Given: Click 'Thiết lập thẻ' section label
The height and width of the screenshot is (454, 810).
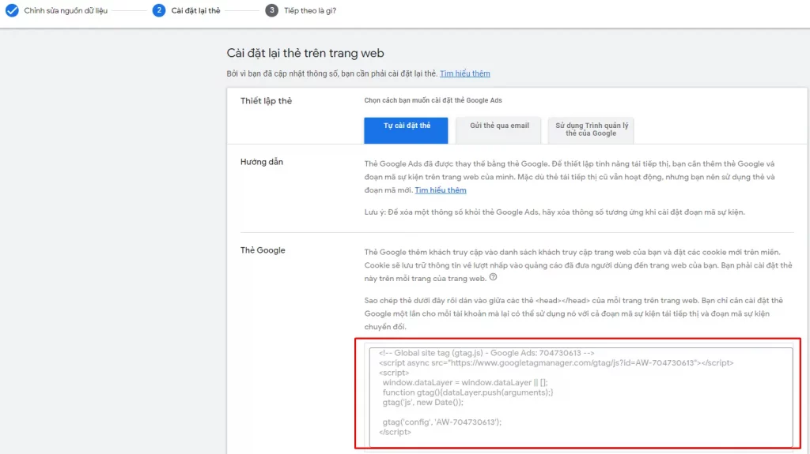Looking at the screenshot, I should tap(266, 100).
